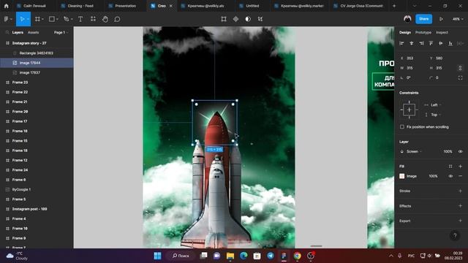Align selection left
468x263 pixels.
(401, 43)
